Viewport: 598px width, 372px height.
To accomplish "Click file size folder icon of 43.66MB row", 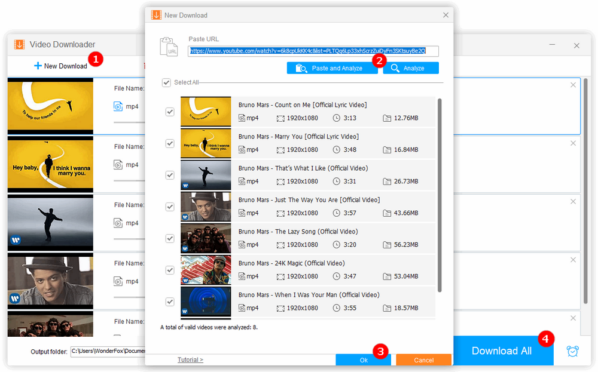I will coord(387,213).
